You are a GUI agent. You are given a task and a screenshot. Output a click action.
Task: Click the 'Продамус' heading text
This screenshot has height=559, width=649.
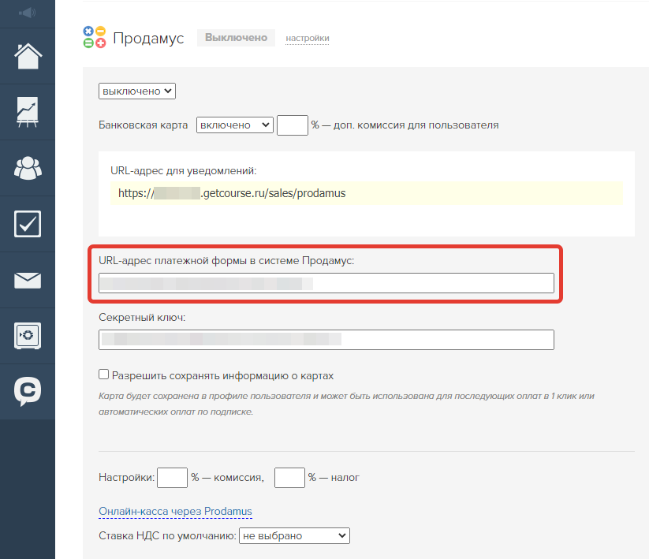tap(148, 38)
